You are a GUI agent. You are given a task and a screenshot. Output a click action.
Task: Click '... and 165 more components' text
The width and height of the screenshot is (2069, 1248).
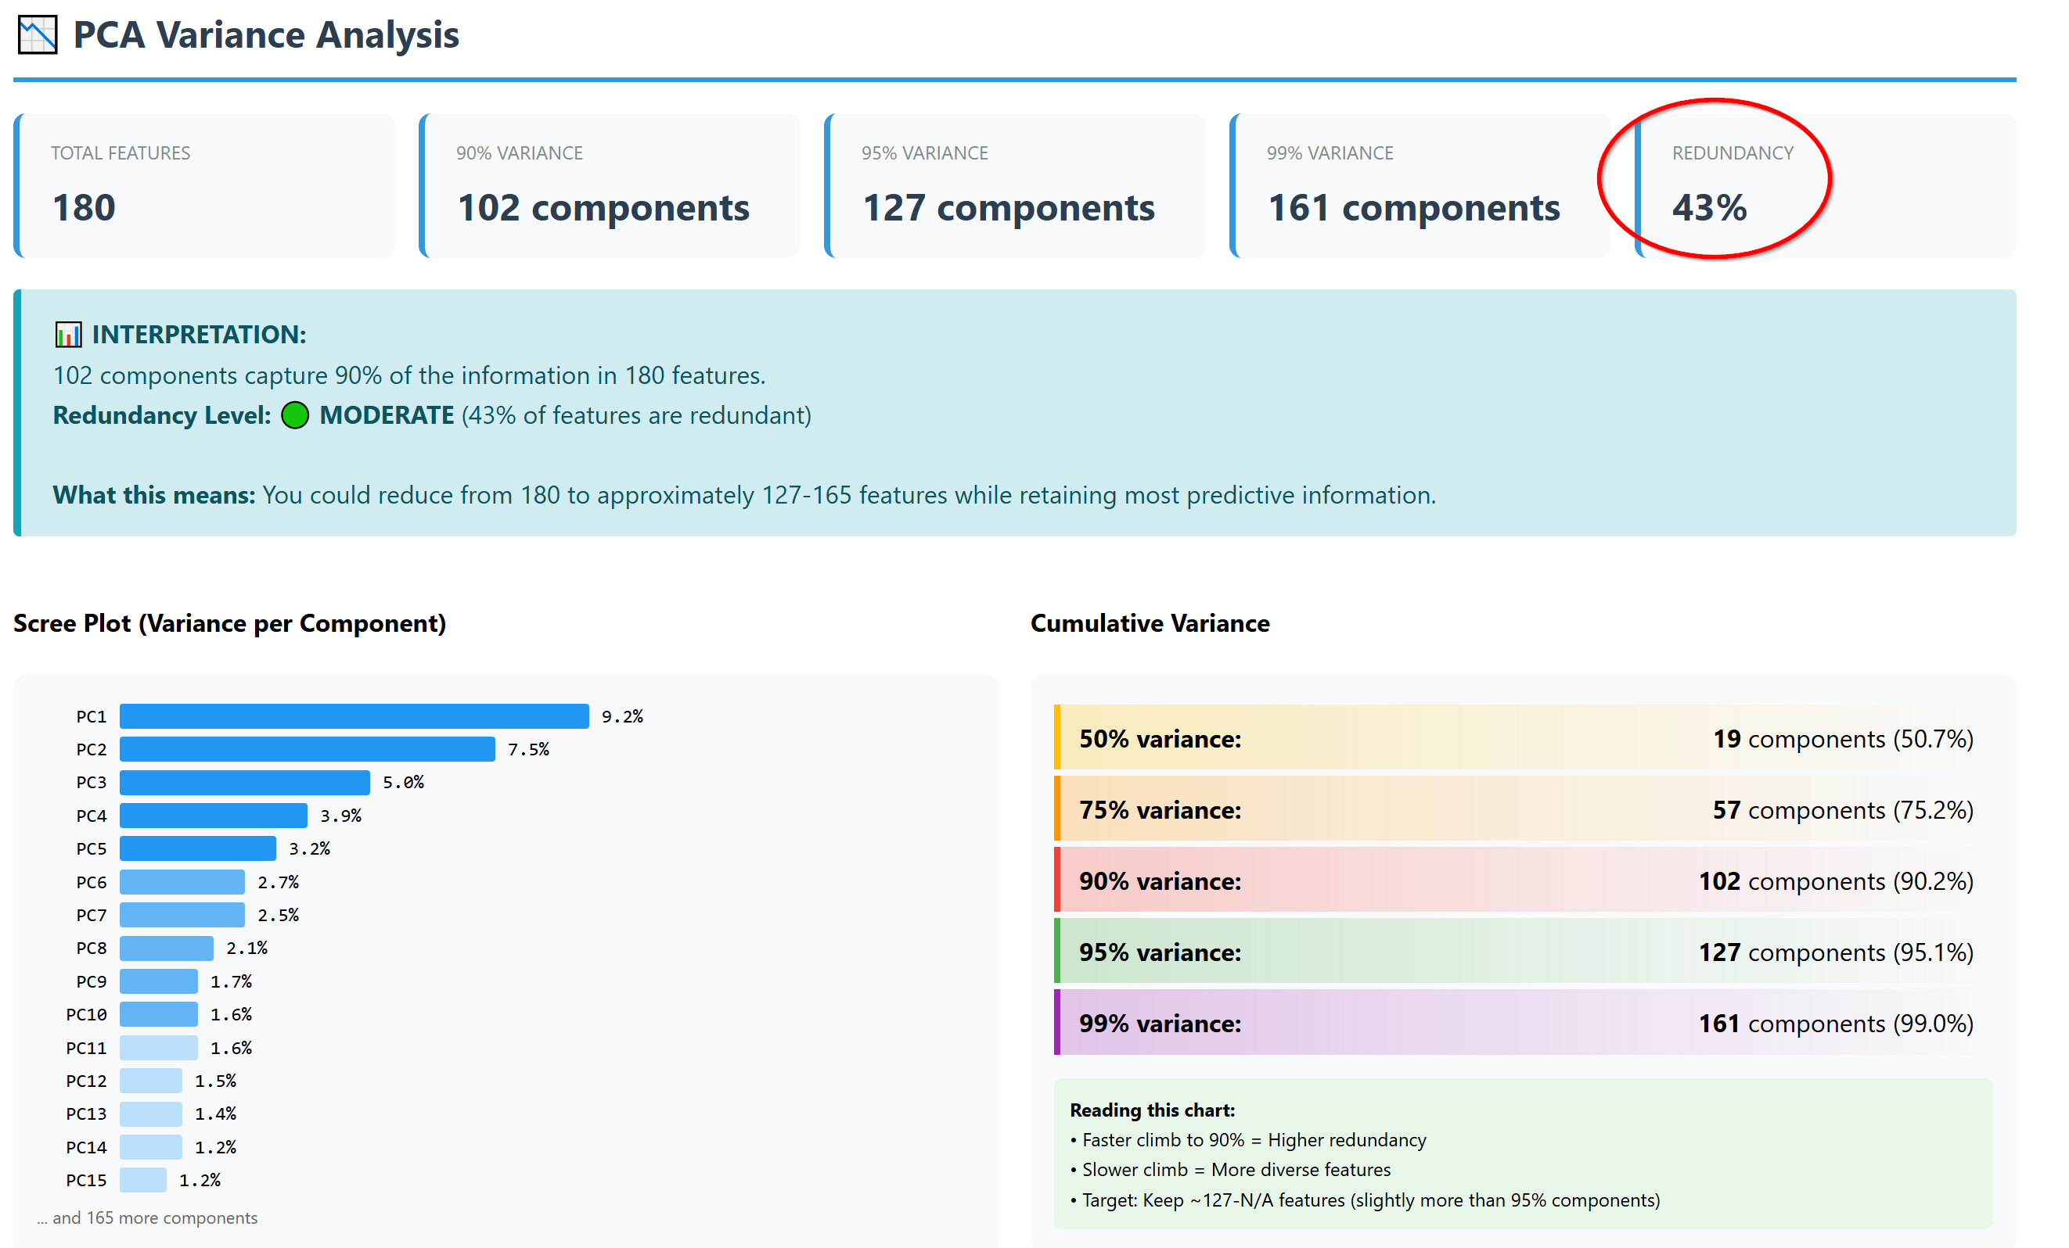148,1218
